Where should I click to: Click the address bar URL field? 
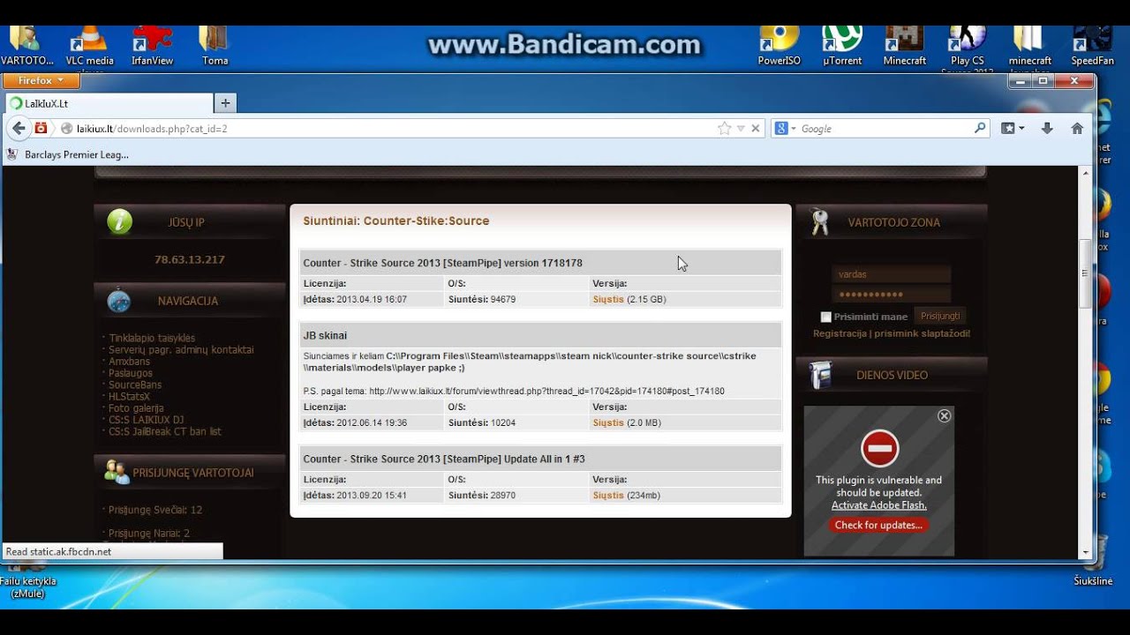tap(388, 129)
